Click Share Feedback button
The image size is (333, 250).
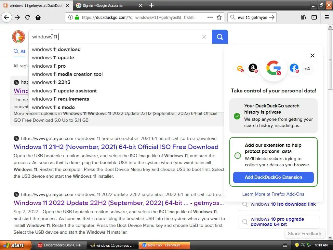tap(304, 233)
